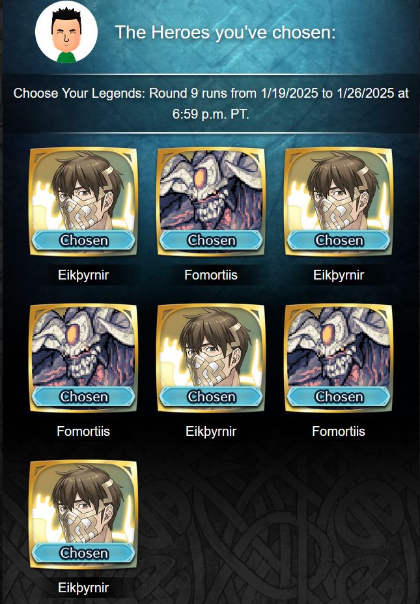This screenshot has width=420, height=604.
Task: Select the Chosen badge on third Fomortiis
Action: tap(339, 397)
